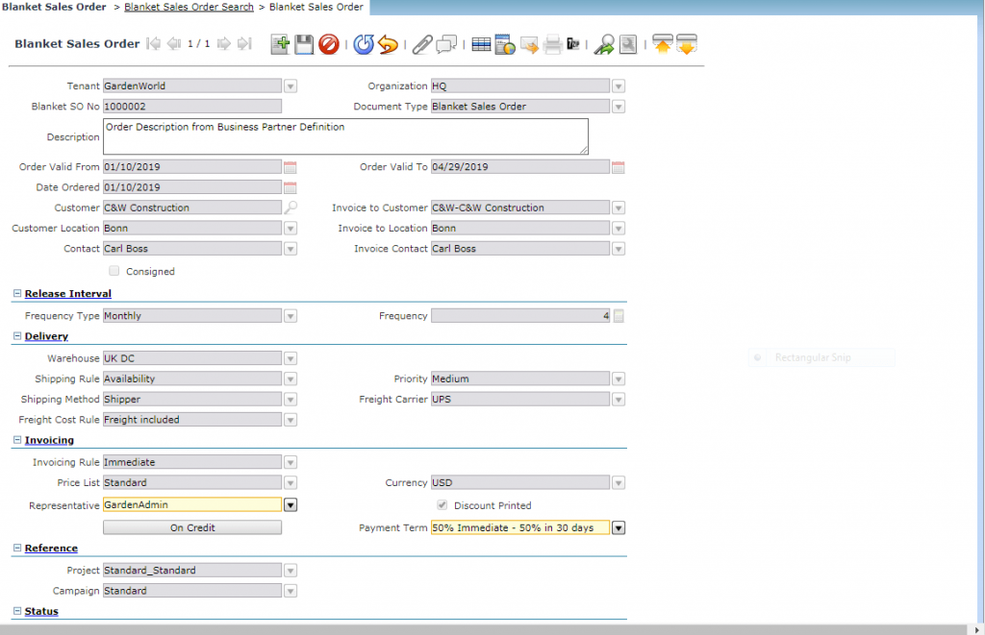The width and height of the screenshot is (985, 635).
Task: Save the record with the floppy disk icon
Action: click(x=304, y=44)
